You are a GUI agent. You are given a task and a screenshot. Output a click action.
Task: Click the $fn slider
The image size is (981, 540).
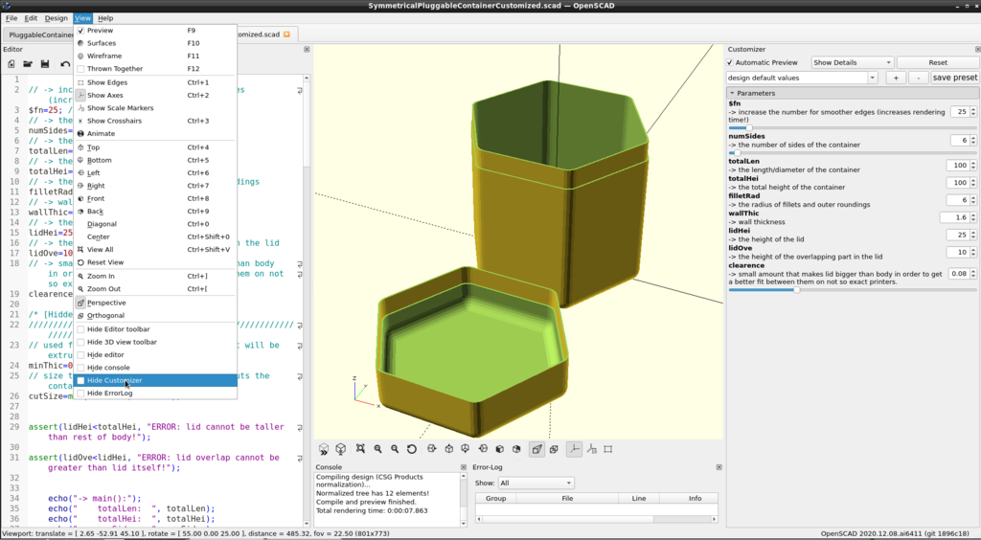click(x=852, y=127)
